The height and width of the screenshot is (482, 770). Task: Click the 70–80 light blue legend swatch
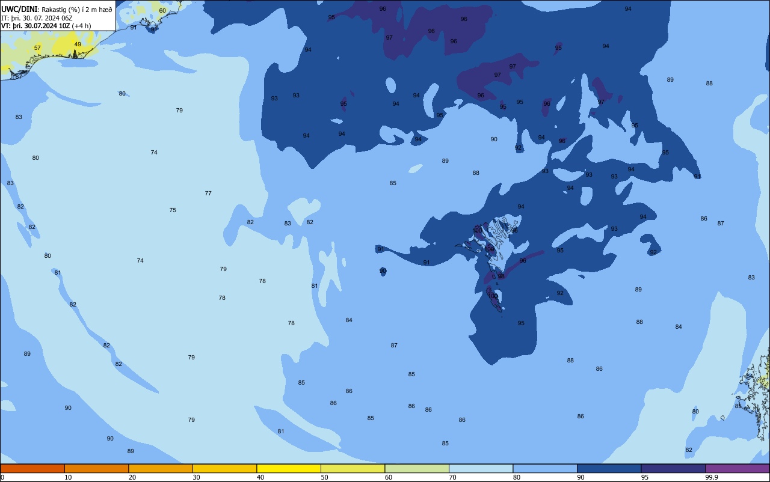[481, 468]
